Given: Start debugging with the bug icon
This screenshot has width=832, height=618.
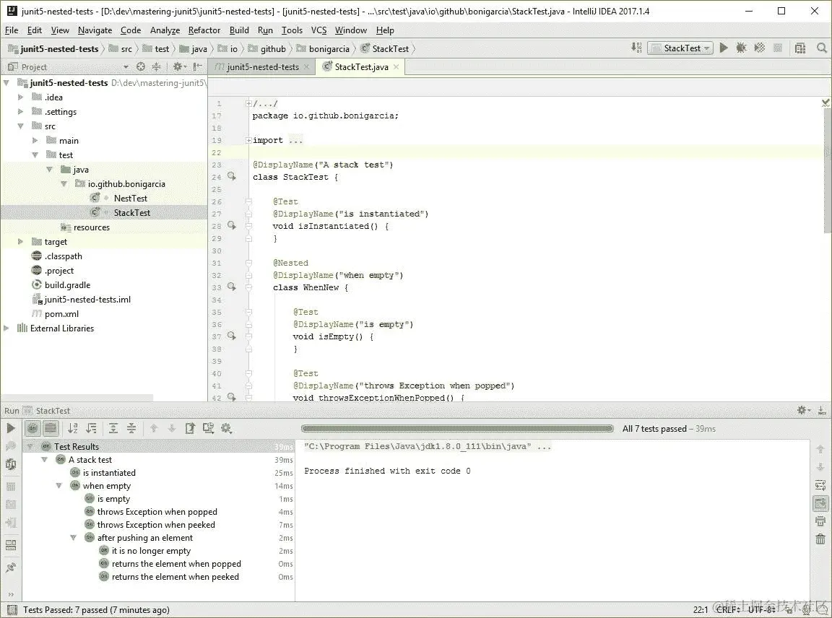Looking at the screenshot, I should [741, 48].
